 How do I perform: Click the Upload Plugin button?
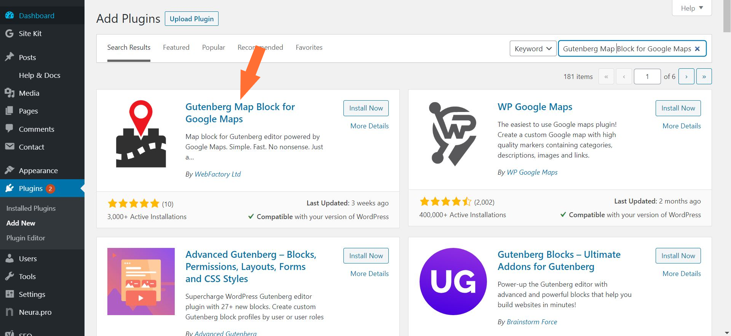coord(192,19)
